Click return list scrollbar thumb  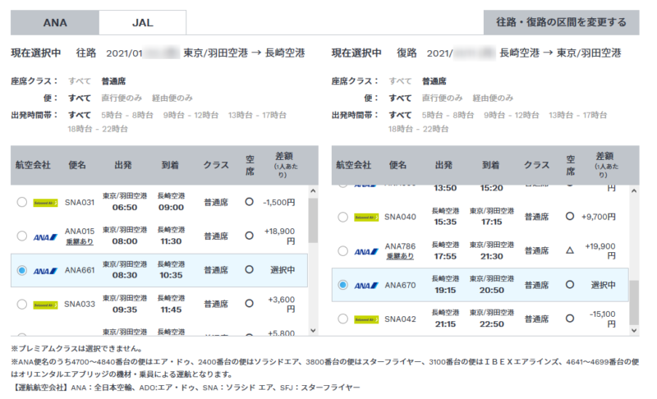pos(634,303)
